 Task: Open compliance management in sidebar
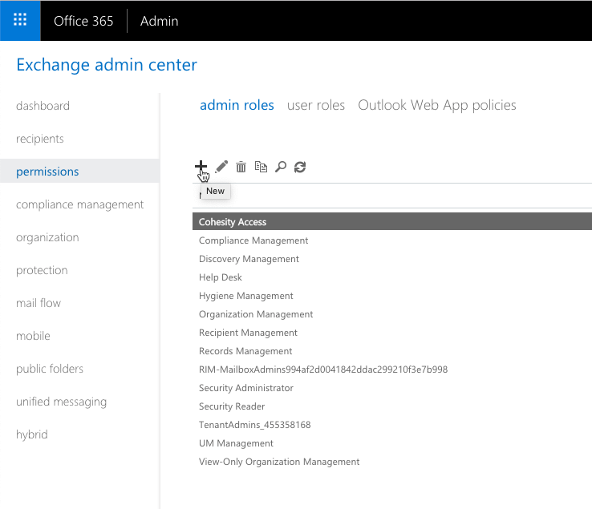point(80,204)
